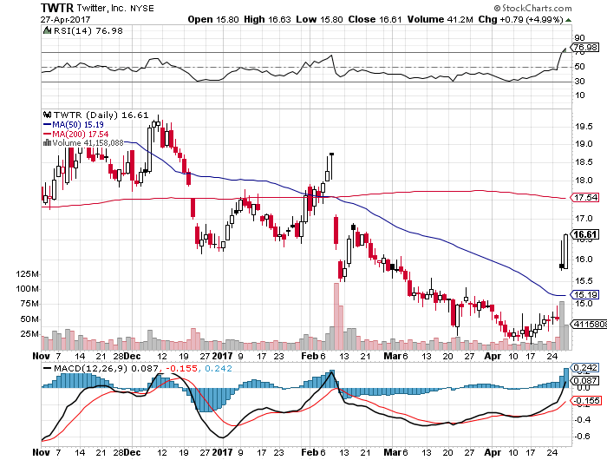
Task: Click the 0.087 MACD line value tag
Action: [x=585, y=380]
